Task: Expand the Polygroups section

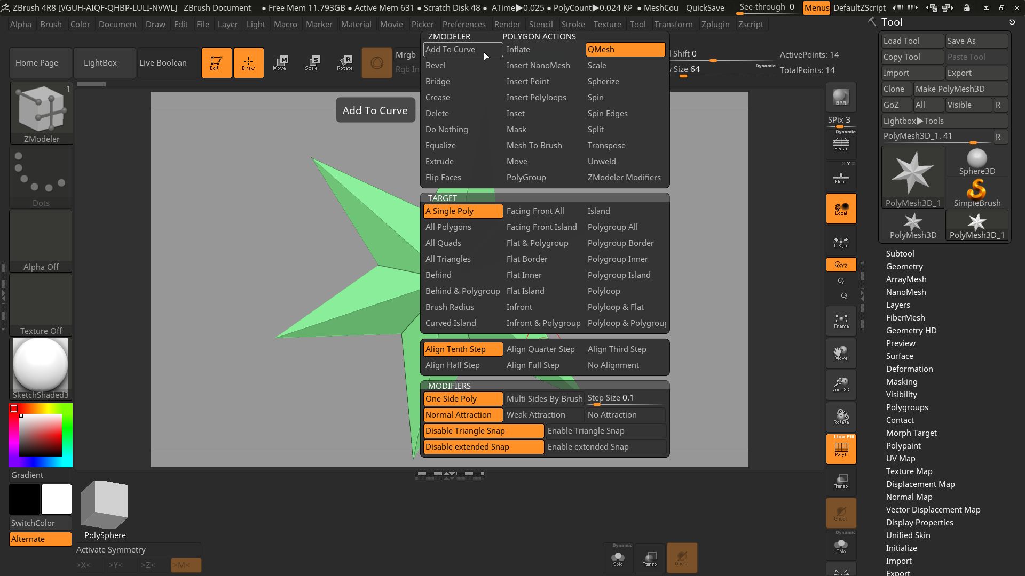Action: [907, 407]
